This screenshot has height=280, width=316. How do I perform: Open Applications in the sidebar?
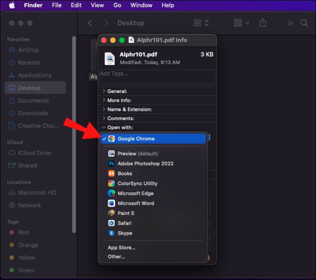coord(35,75)
